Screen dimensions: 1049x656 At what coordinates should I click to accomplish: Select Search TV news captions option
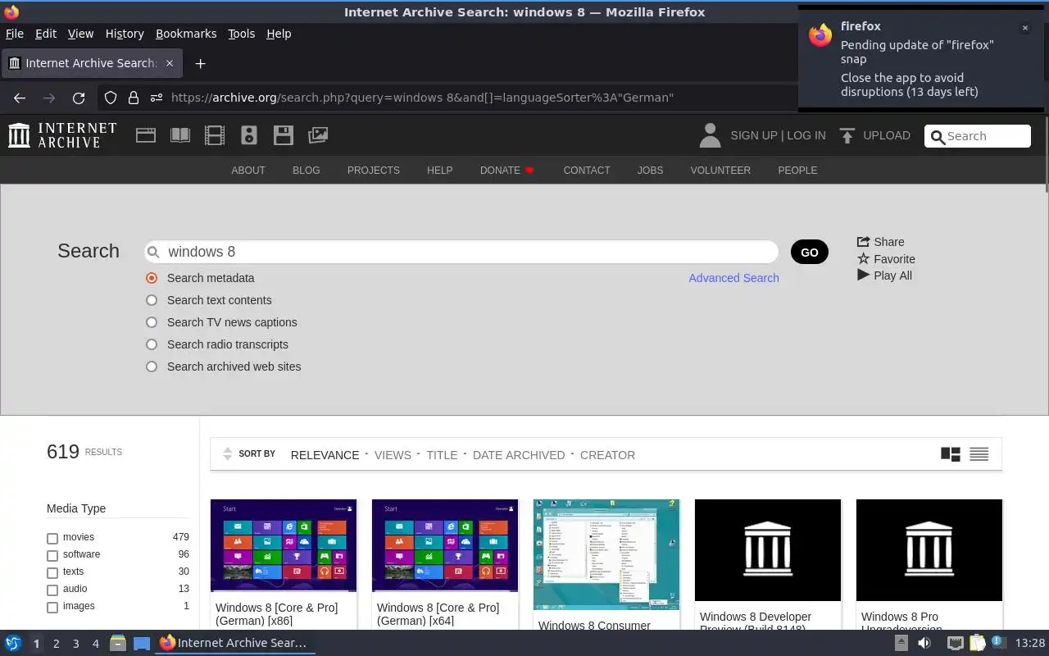click(x=152, y=322)
